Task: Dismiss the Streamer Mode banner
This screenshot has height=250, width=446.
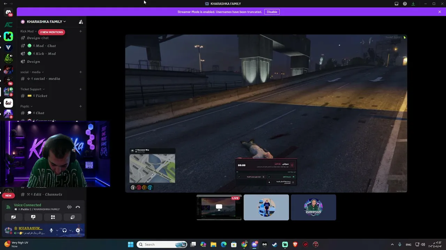Action: click(x=440, y=12)
